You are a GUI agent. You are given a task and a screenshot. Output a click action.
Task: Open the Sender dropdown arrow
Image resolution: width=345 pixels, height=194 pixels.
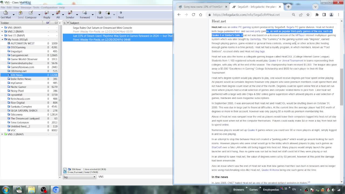77,15
